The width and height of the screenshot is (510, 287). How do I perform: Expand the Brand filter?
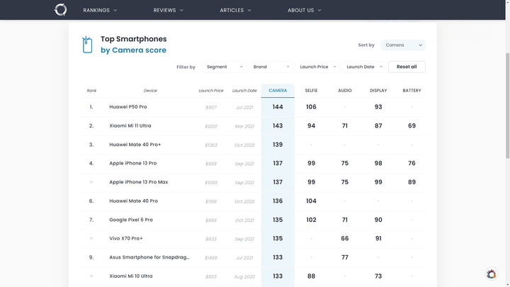(x=271, y=67)
